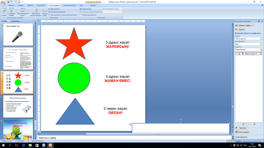Switch to the Структура outline tab
Viewport: 264px width, 148px height.
point(15,21)
